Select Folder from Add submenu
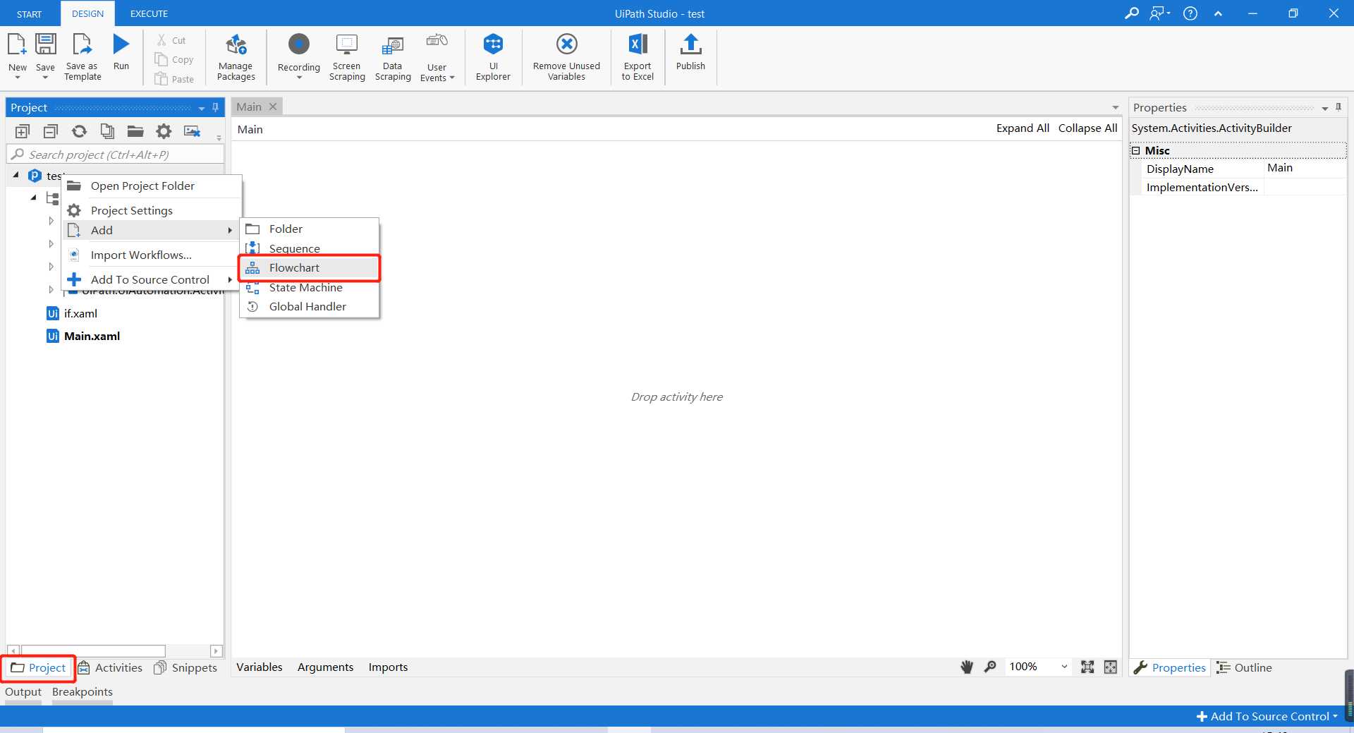1354x733 pixels. tap(310, 229)
